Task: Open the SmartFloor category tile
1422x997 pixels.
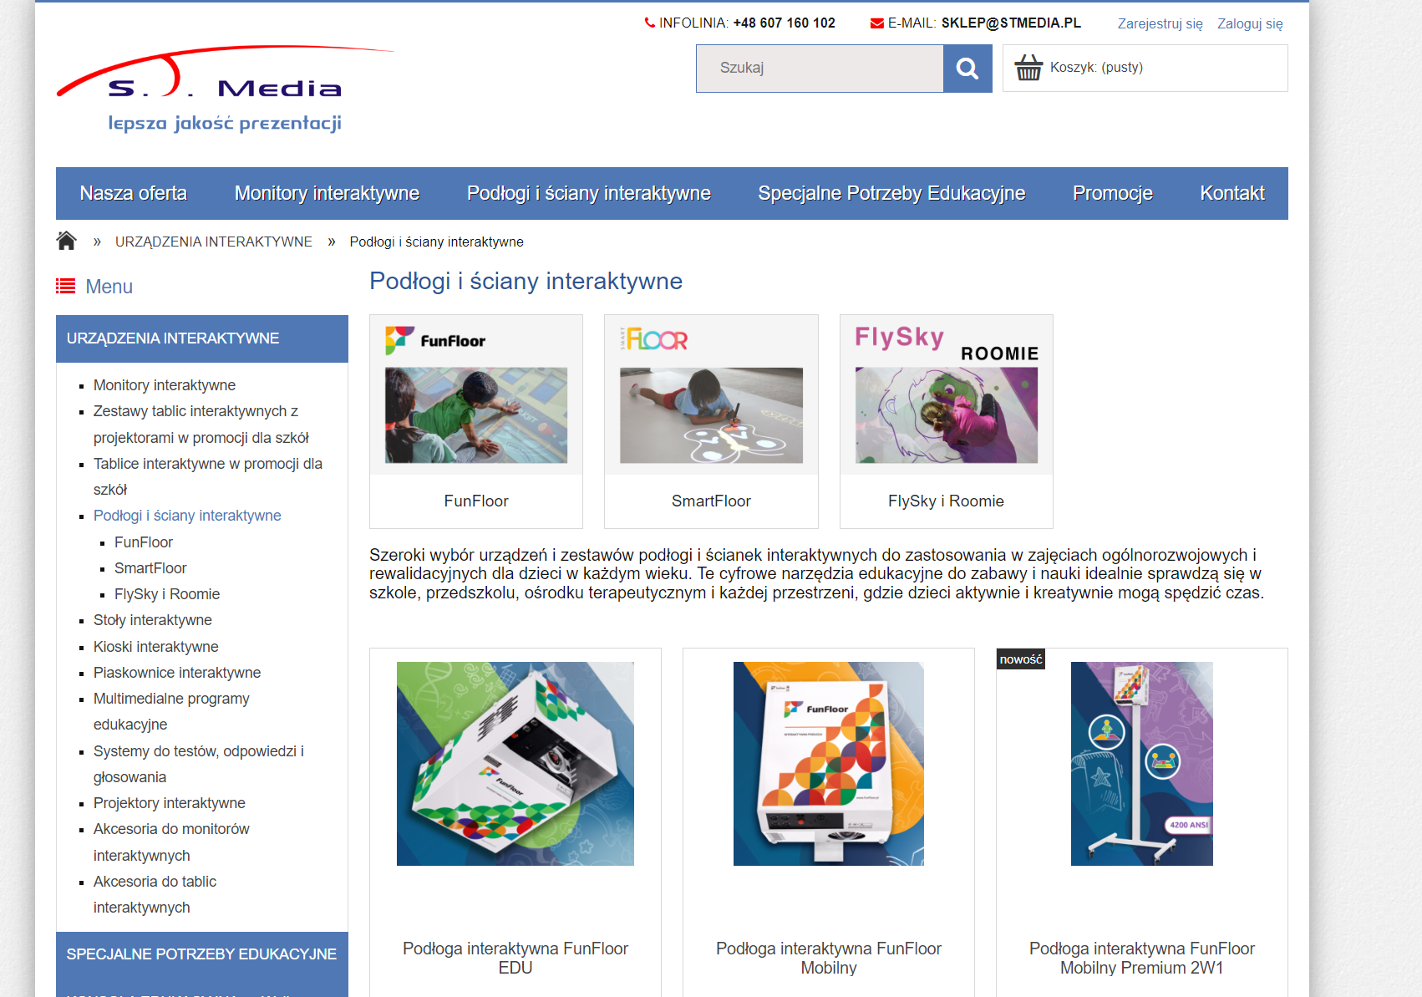Action: (x=711, y=421)
